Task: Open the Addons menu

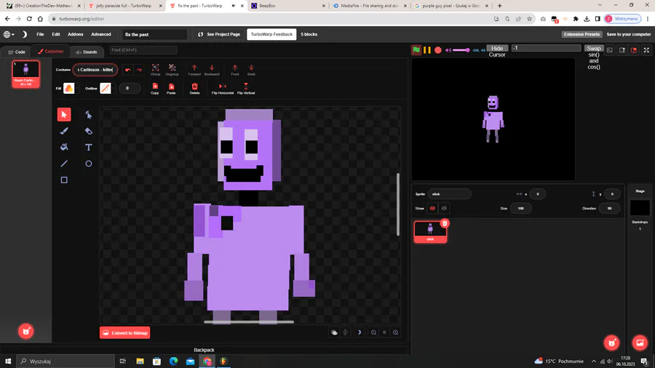Action: click(76, 34)
